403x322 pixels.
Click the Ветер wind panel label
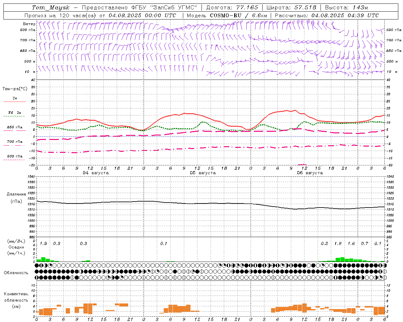(x=29, y=24)
